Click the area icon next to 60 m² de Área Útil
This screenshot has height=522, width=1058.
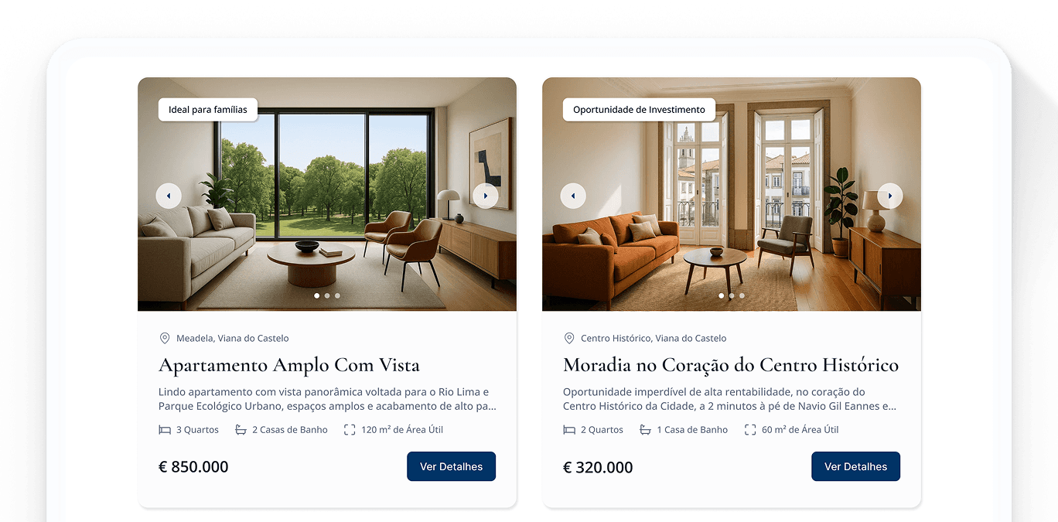[x=750, y=430]
